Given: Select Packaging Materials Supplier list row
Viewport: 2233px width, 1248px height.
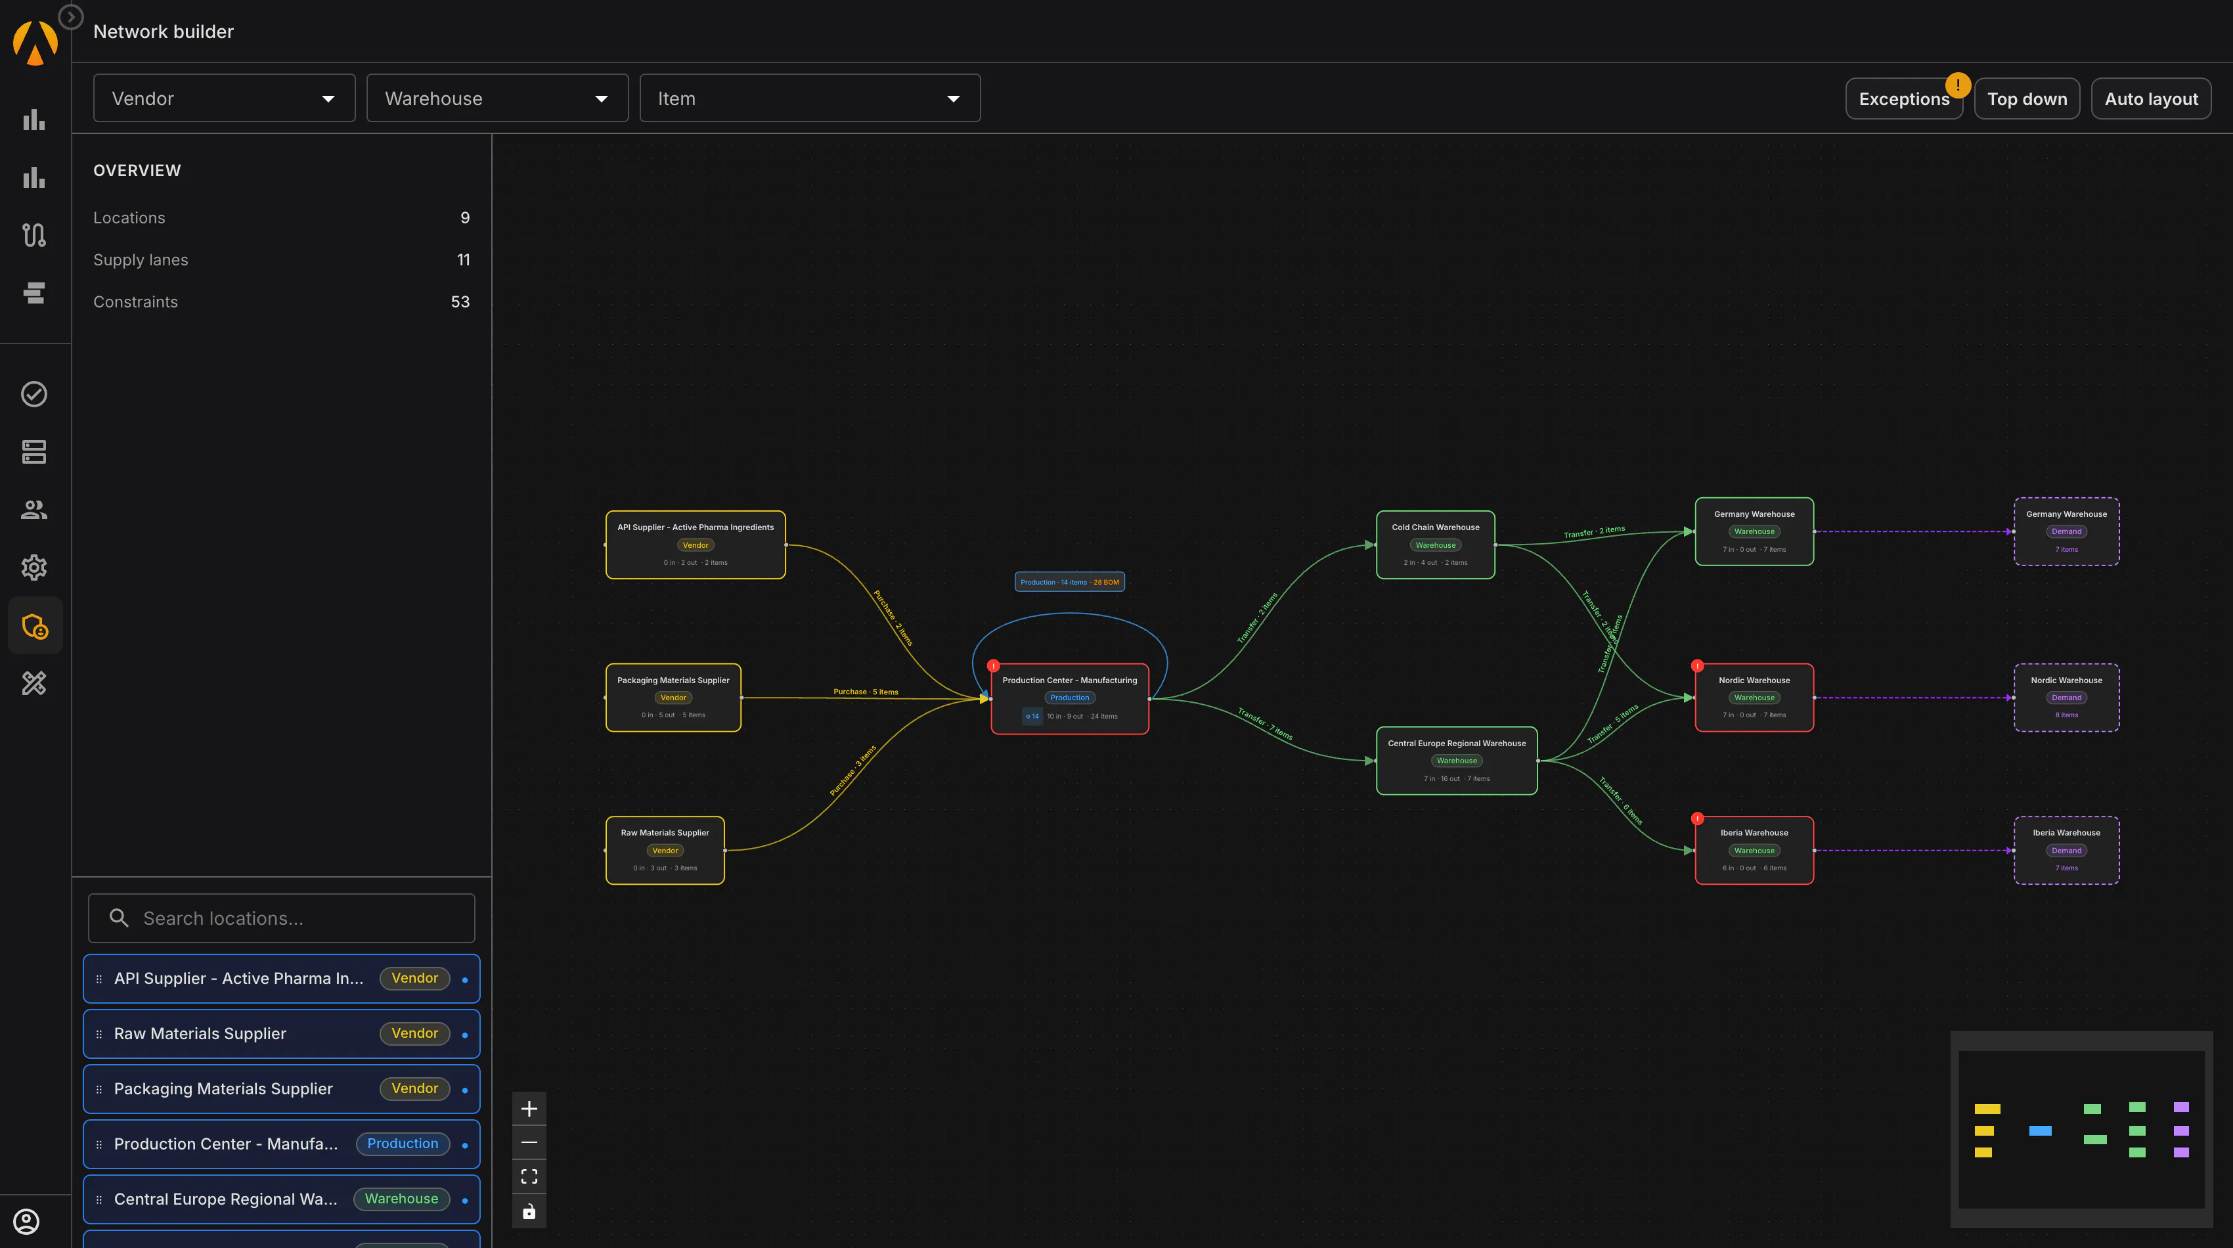Looking at the screenshot, I should tap(282, 1088).
